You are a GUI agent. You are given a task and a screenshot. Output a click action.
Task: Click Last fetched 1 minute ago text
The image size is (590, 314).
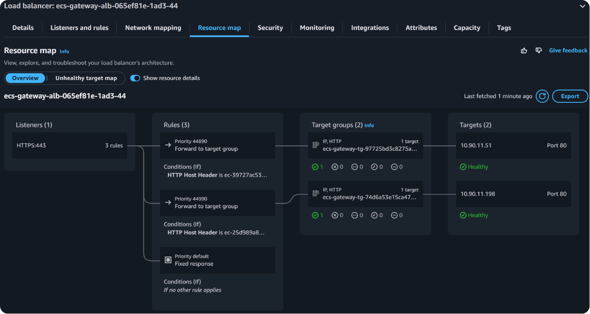(x=498, y=96)
